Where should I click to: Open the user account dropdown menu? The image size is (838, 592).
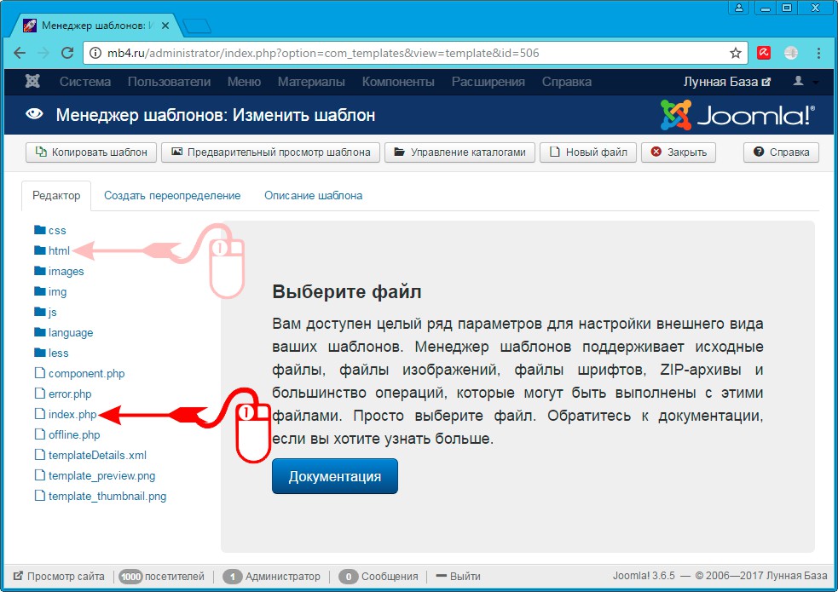pyautogui.click(x=805, y=82)
